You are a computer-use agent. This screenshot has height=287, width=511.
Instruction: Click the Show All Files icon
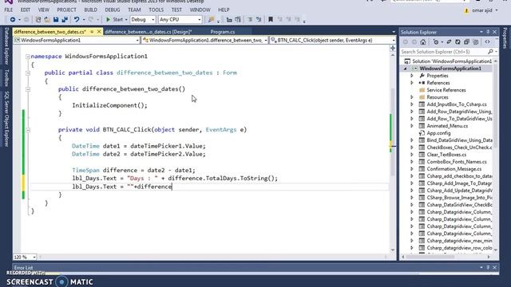coord(476,42)
